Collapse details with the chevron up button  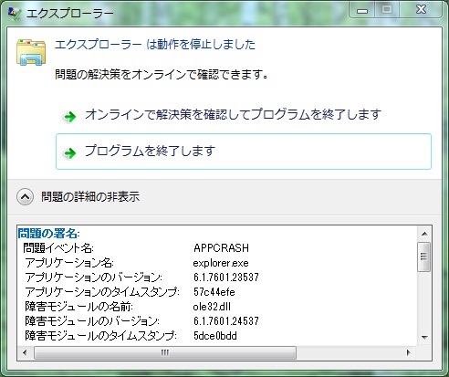click(25, 197)
